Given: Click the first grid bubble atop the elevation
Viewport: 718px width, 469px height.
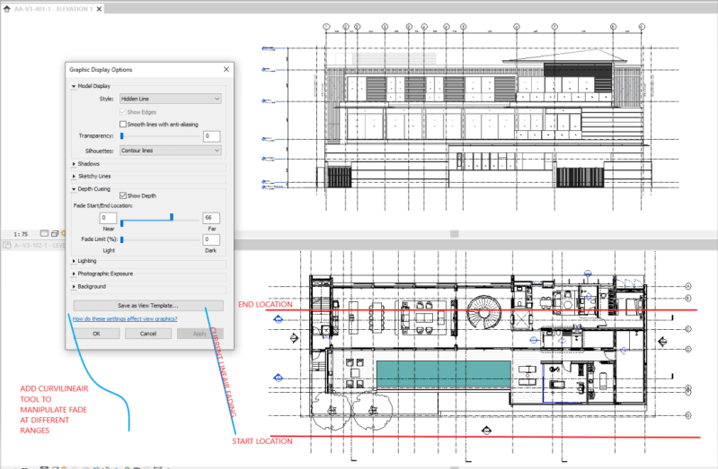Looking at the screenshot, I should 326,27.
